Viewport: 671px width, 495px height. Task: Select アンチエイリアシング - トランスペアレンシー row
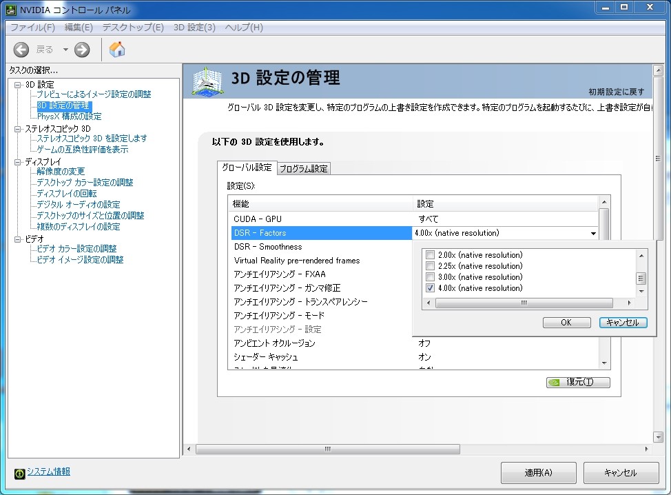320,302
